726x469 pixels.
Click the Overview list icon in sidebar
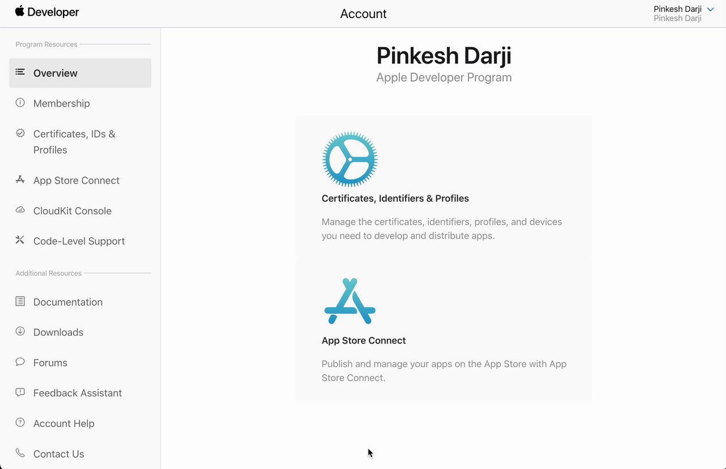click(20, 72)
